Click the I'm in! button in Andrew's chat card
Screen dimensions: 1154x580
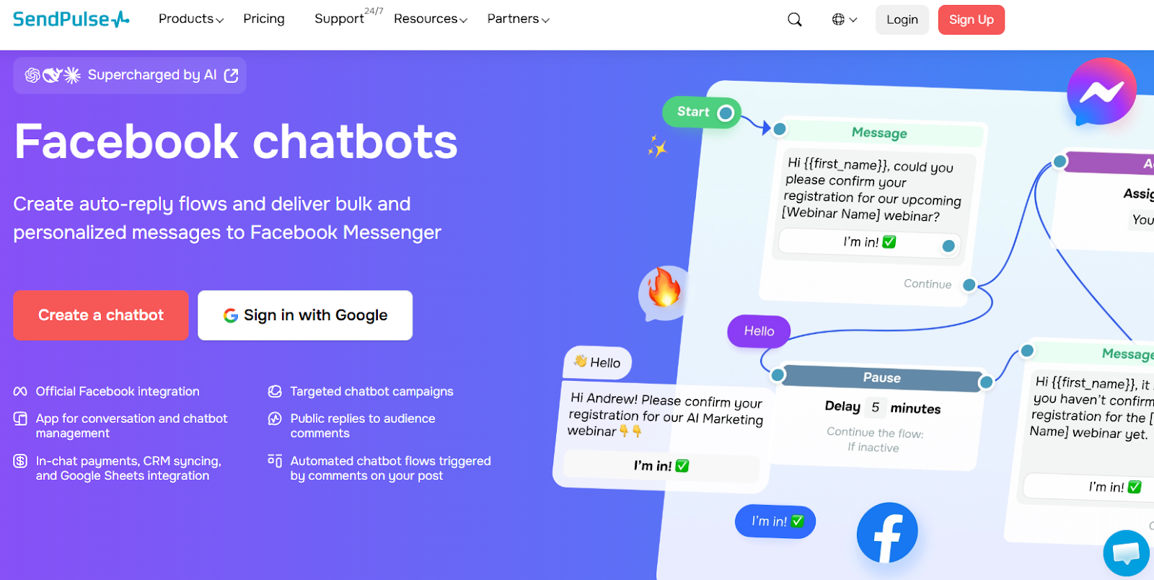[x=661, y=466]
